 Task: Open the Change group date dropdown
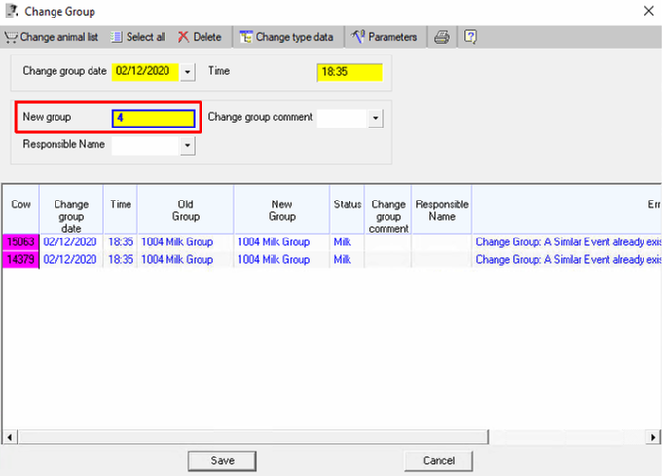(x=188, y=72)
